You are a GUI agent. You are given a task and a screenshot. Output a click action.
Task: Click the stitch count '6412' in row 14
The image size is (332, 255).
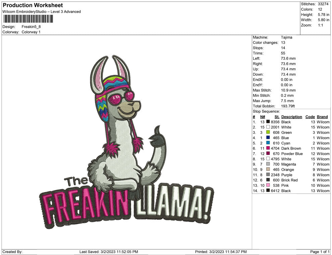(275, 190)
